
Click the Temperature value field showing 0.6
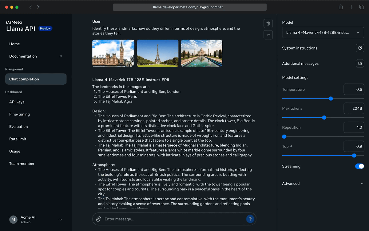point(354,89)
